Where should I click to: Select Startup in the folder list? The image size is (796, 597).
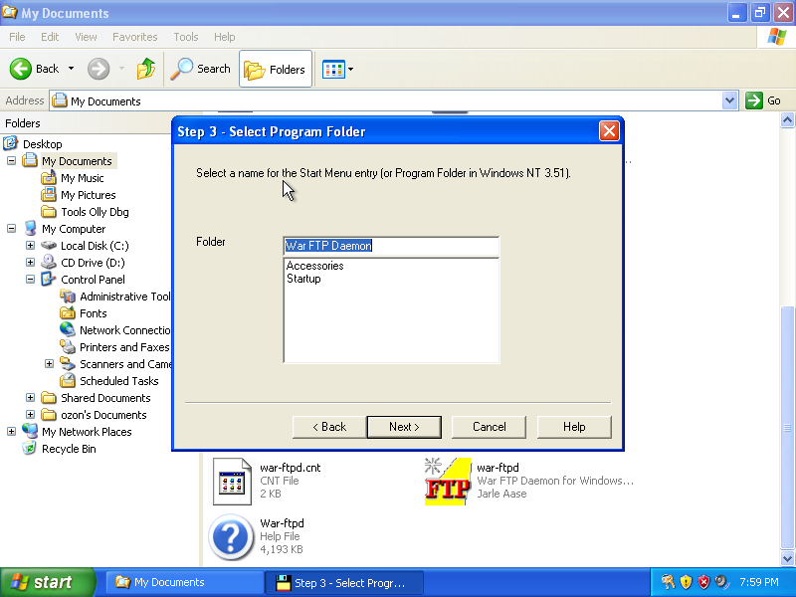click(303, 279)
